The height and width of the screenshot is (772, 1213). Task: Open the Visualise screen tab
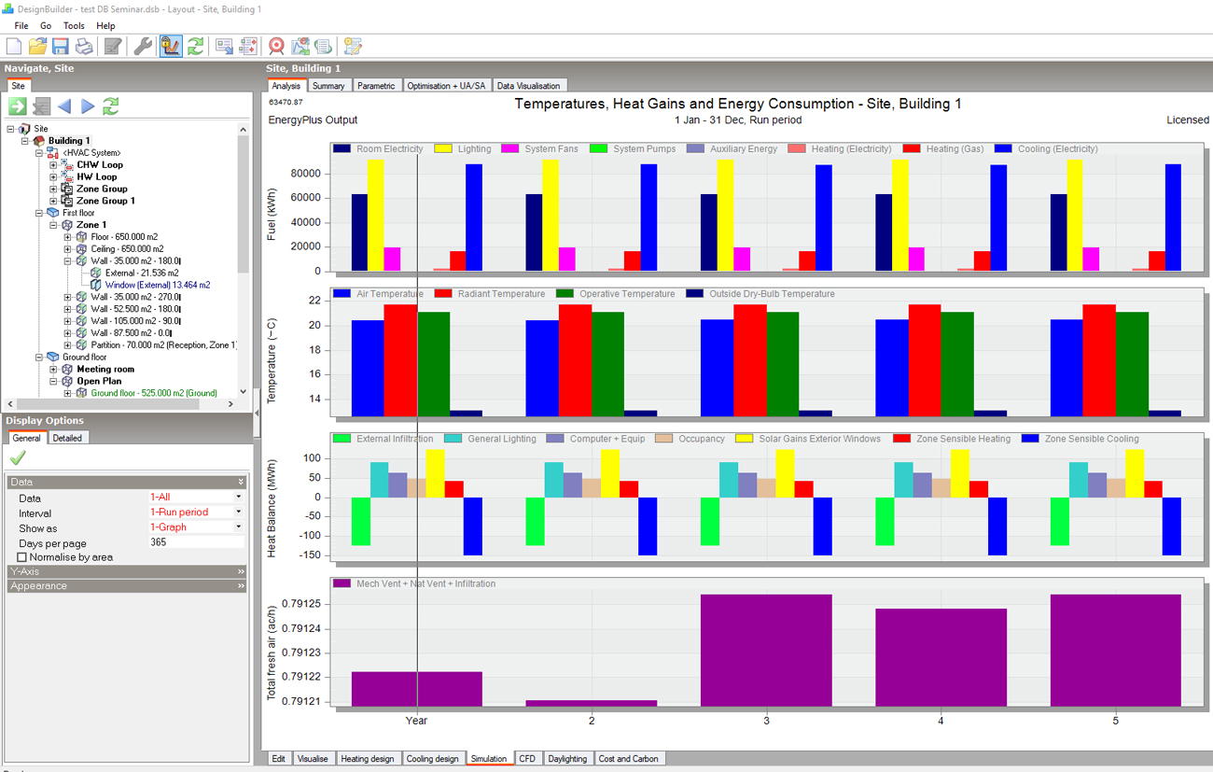313,759
